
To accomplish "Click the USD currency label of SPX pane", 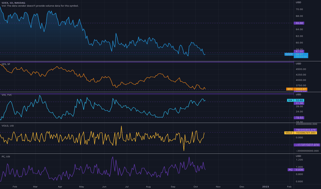I will [x=298, y=64].
